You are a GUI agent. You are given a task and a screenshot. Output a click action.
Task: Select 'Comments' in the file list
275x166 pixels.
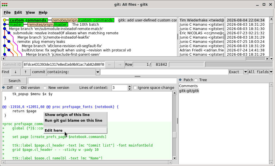(x=188, y=86)
